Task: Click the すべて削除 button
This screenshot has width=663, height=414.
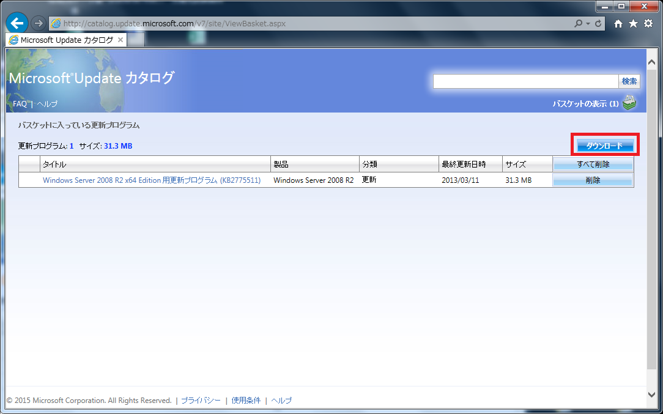Action: tap(593, 164)
